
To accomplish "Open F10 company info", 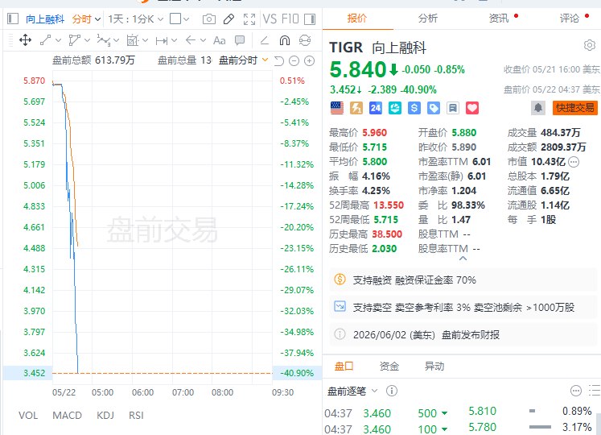I will click(290, 19).
